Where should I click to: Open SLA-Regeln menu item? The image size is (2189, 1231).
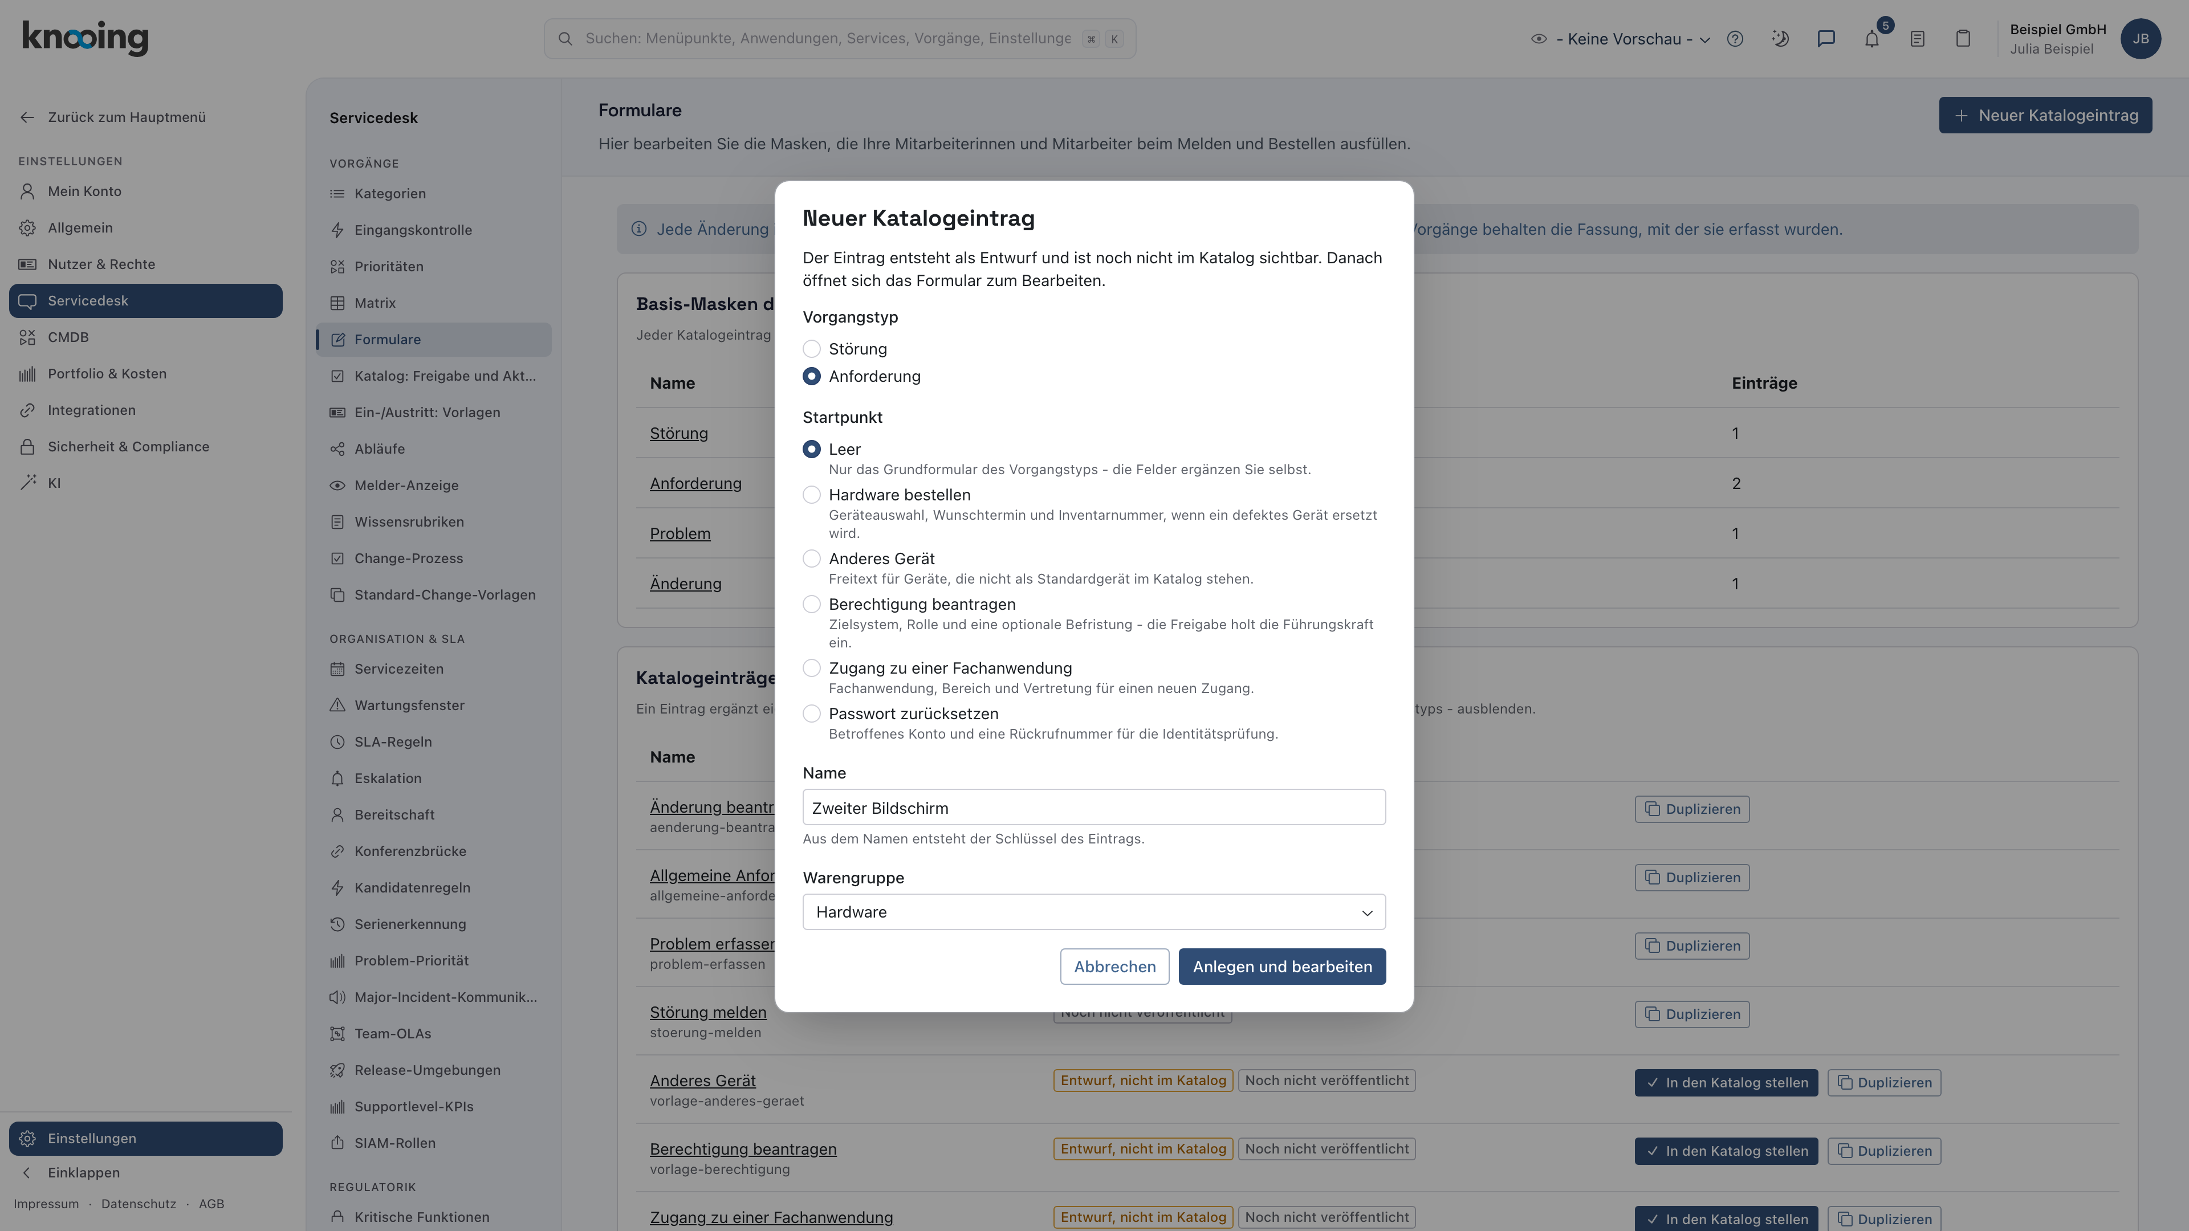(x=433, y=741)
